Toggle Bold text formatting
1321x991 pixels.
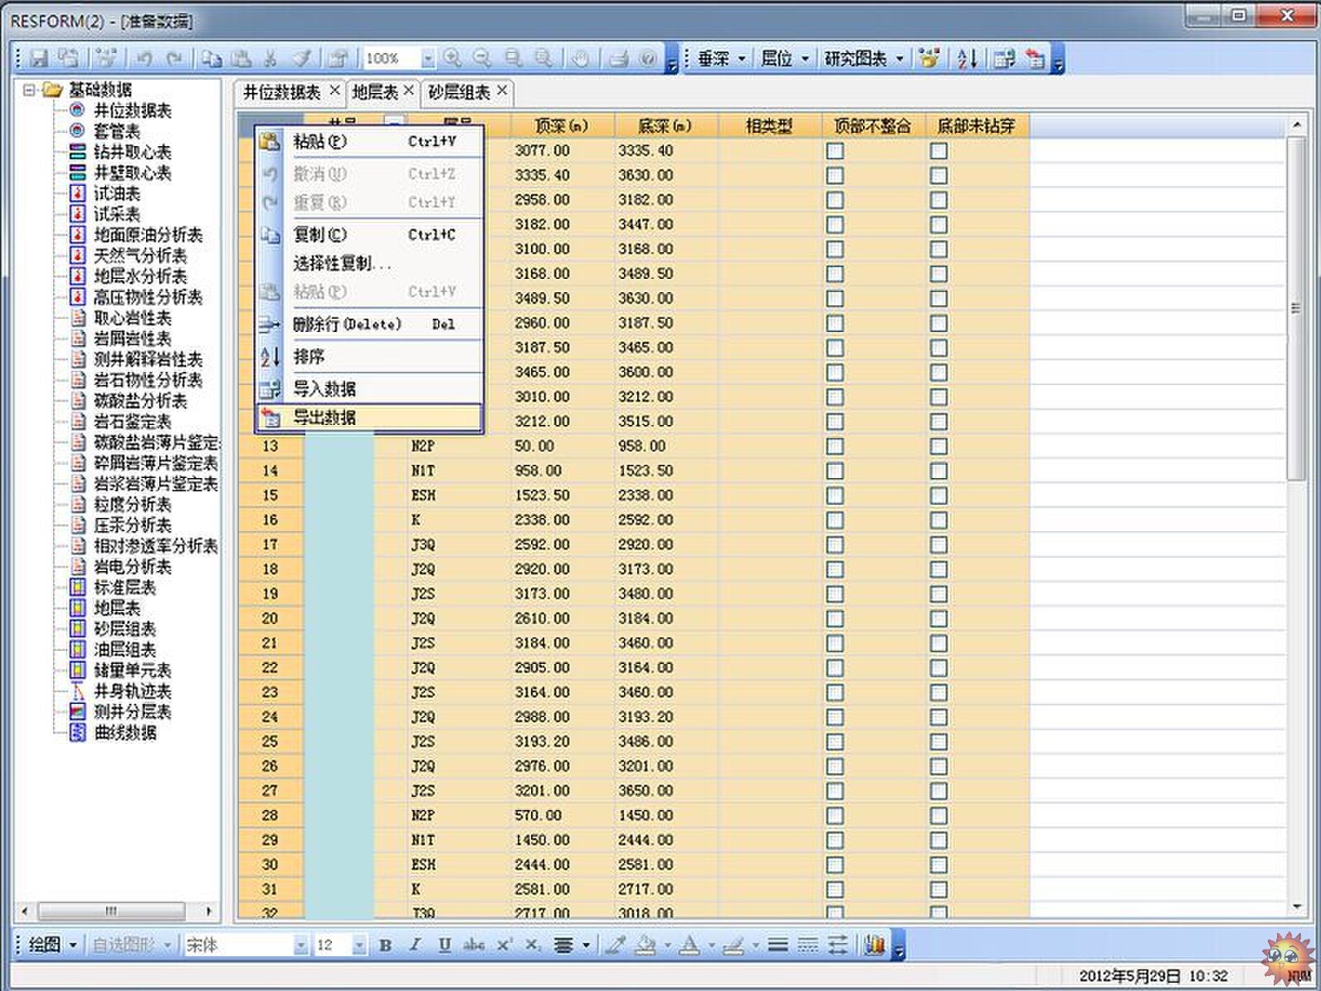(385, 945)
